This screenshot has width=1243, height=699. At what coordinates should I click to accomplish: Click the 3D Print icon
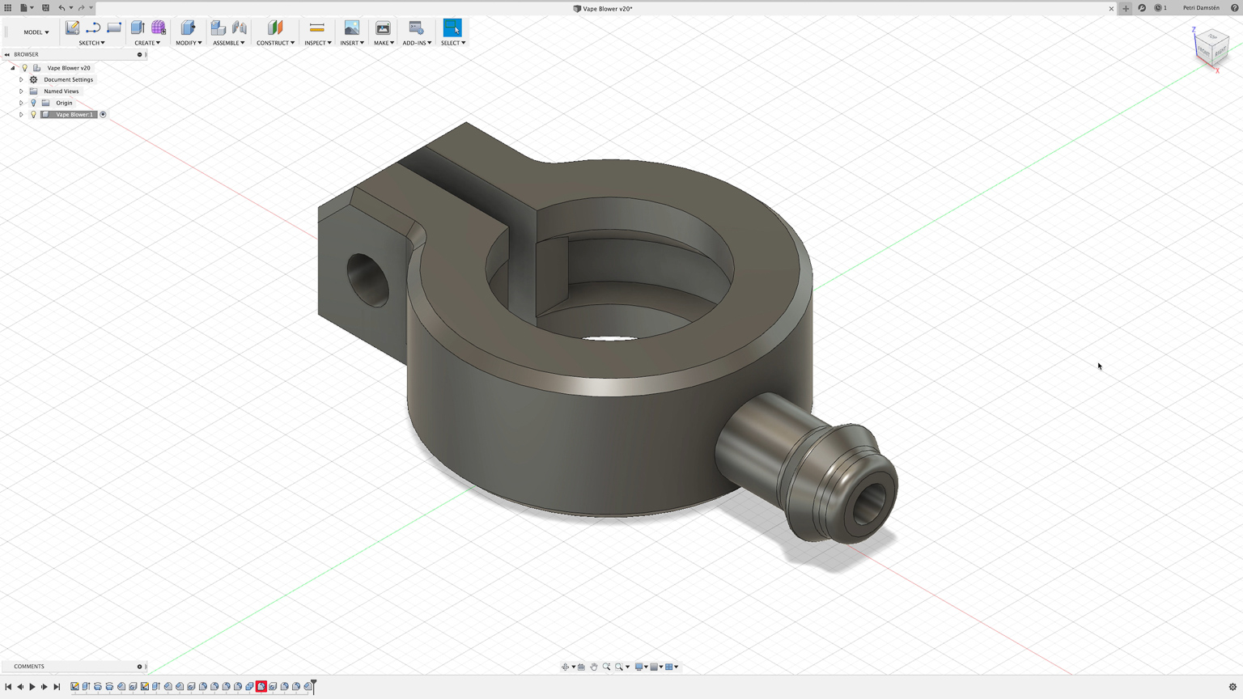click(x=383, y=28)
